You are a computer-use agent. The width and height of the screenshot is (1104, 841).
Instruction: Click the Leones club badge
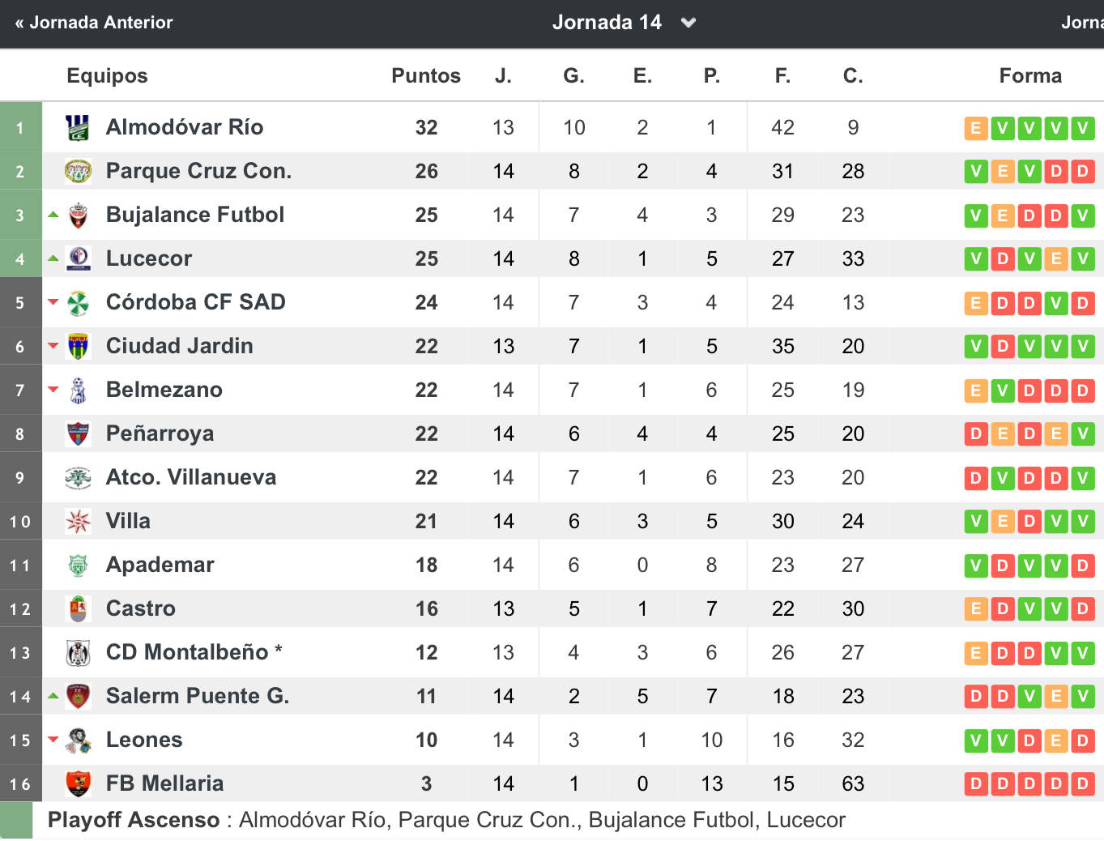pyautogui.click(x=78, y=740)
